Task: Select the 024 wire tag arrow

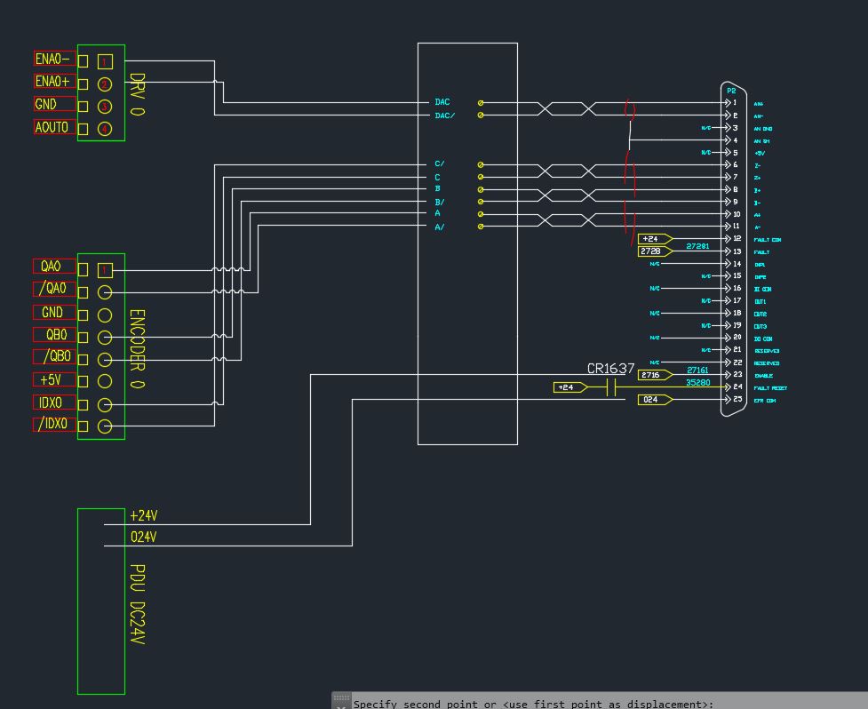Action: click(x=655, y=400)
